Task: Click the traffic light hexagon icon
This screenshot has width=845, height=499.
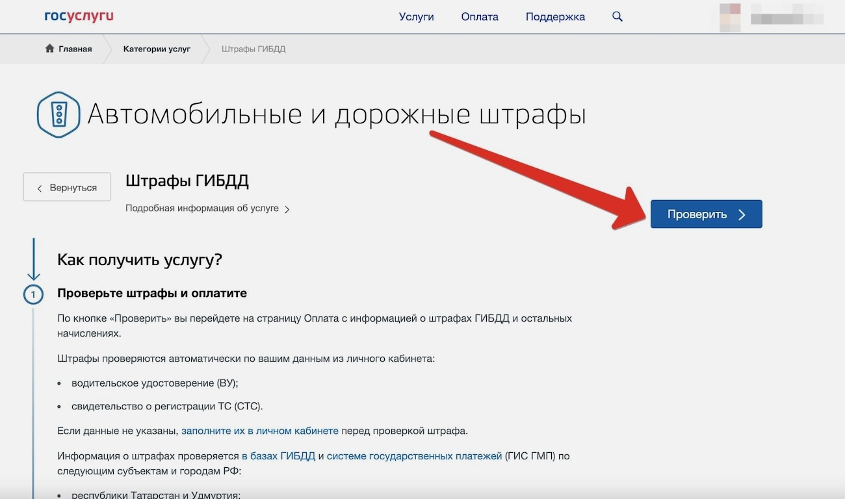Action: pos(58,114)
